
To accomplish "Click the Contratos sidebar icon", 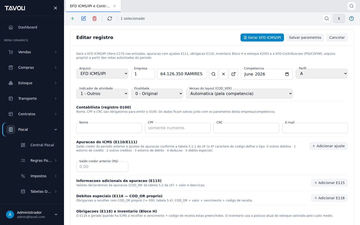I will (11, 114).
